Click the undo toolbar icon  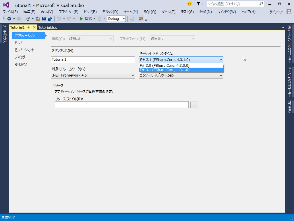pyautogui.click(x=58, y=19)
